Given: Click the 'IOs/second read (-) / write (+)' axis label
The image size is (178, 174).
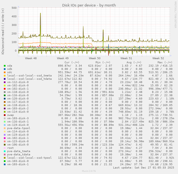Looking at the screenshot, I should pyautogui.click(x=3, y=32).
